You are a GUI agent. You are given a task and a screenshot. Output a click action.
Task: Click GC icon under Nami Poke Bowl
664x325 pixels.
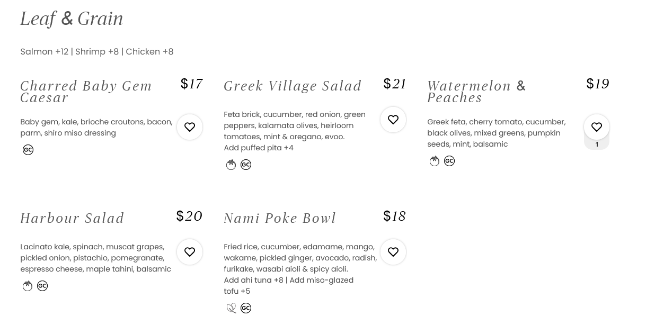[246, 308]
